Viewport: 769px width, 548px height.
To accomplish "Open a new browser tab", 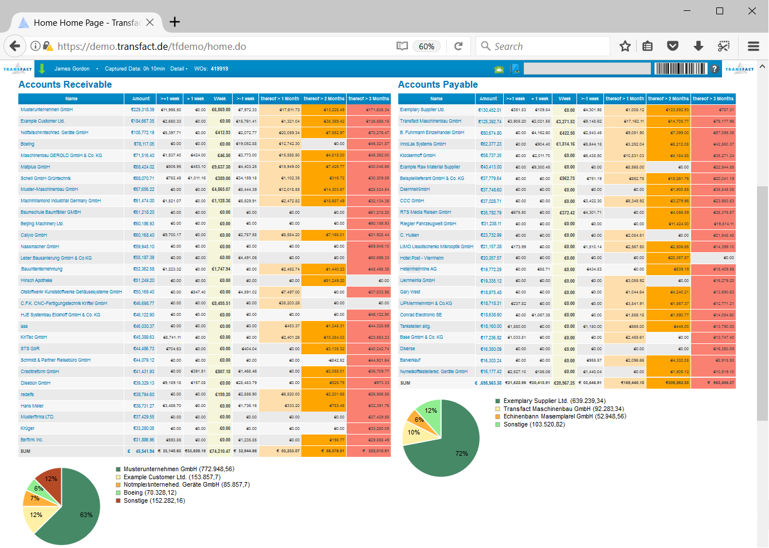I will click(175, 22).
